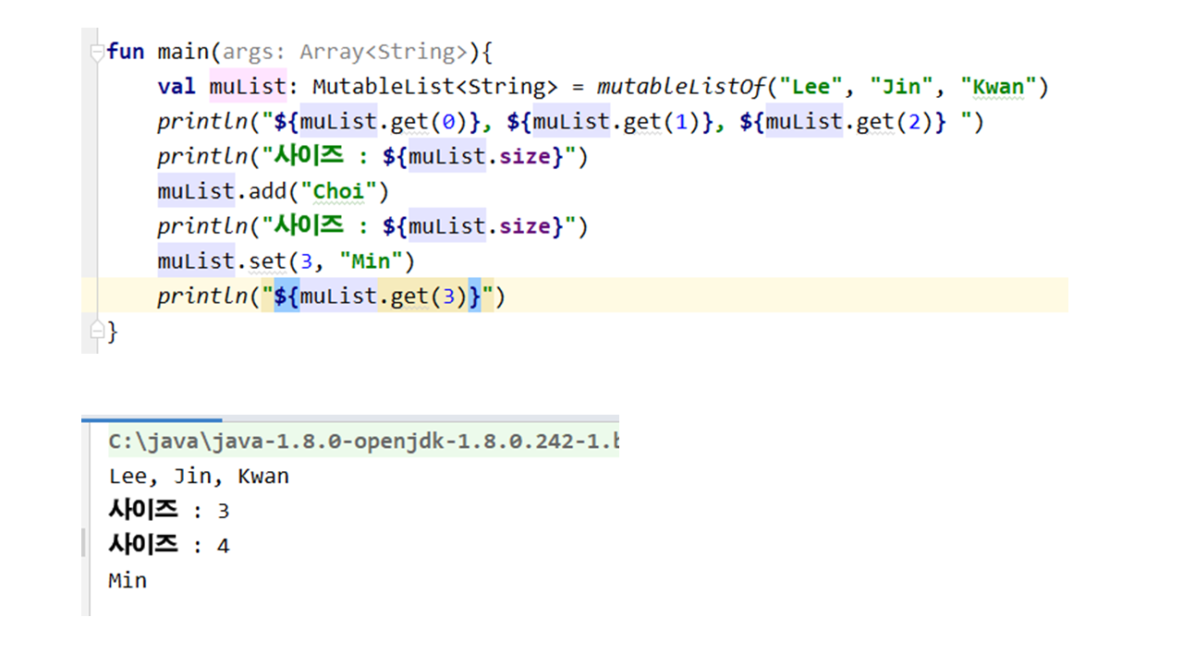The width and height of the screenshot is (1183, 665).
Task: Click the "Min" string in set call
Action: (x=371, y=261)
